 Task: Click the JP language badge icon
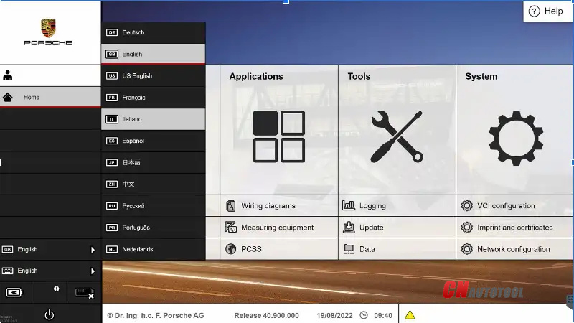click(x=112, y=162)
